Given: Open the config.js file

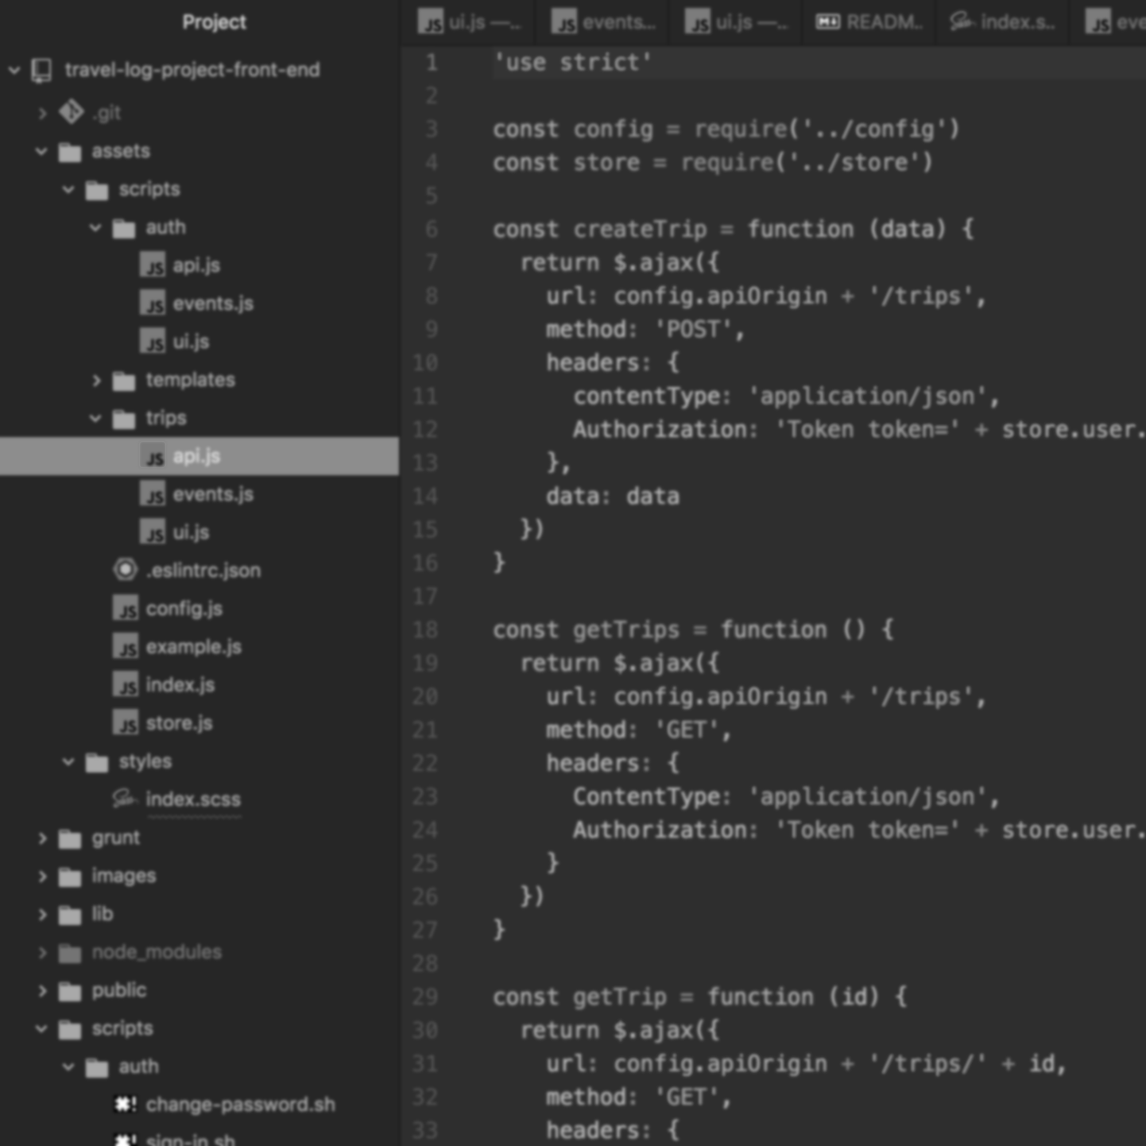Looking at the screenshot, I should pyautogui.click(x=184, y=609).
